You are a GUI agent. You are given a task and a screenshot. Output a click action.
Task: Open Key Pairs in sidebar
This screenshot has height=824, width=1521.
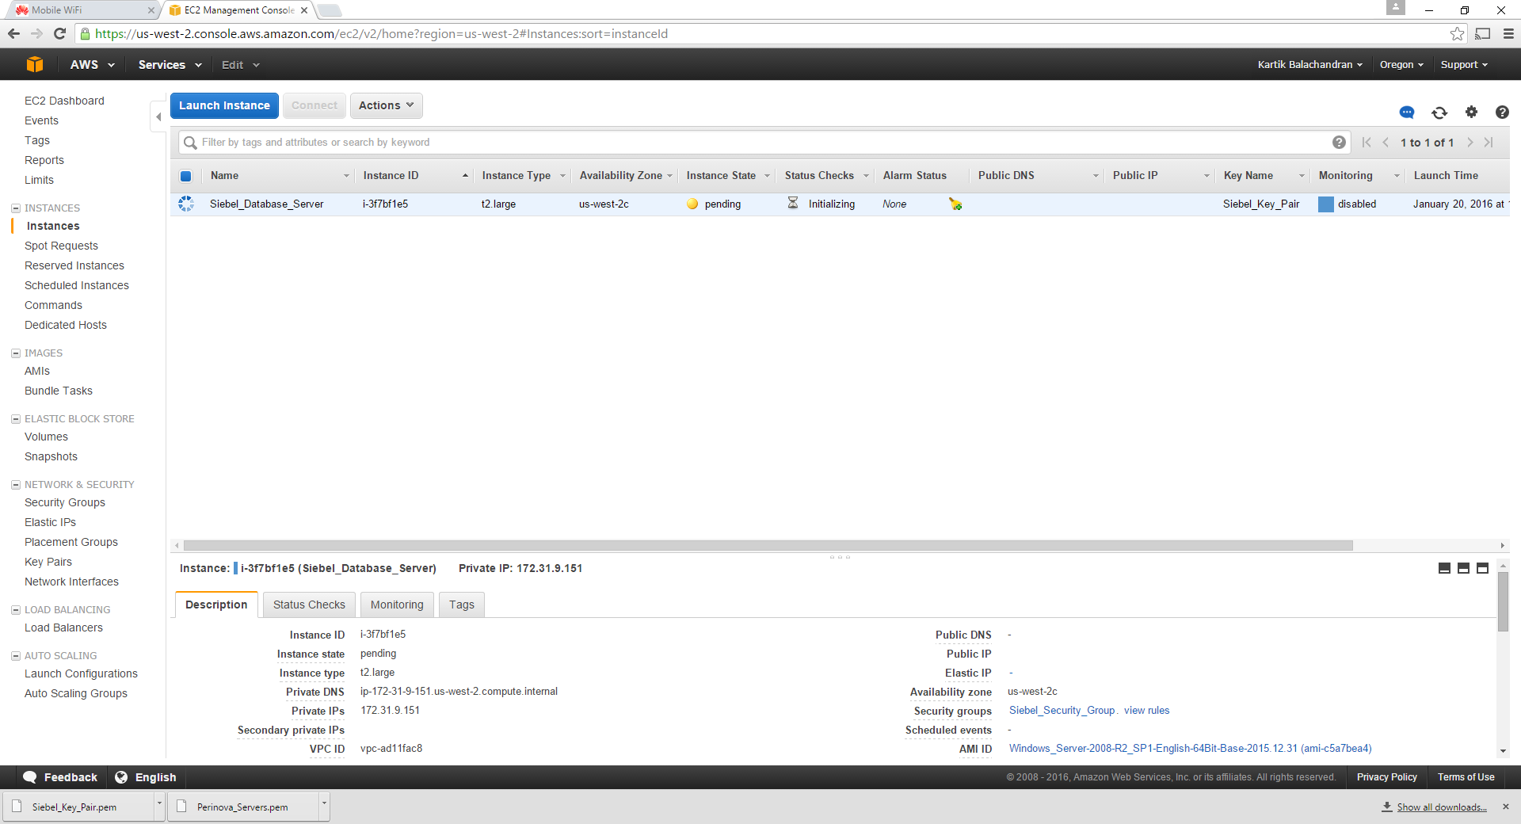(x=48, y=562)
